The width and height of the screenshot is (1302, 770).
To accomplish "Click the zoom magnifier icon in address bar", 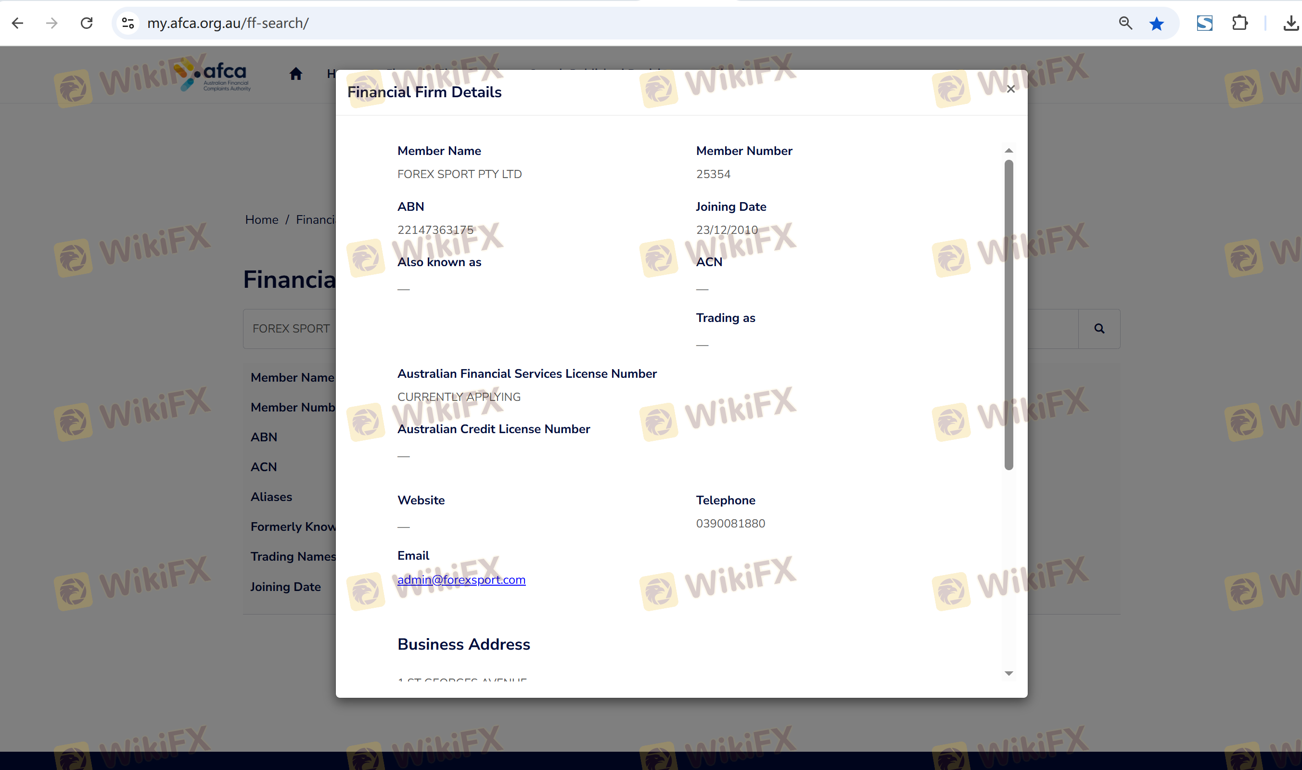I will click(x=1125, y=23).
